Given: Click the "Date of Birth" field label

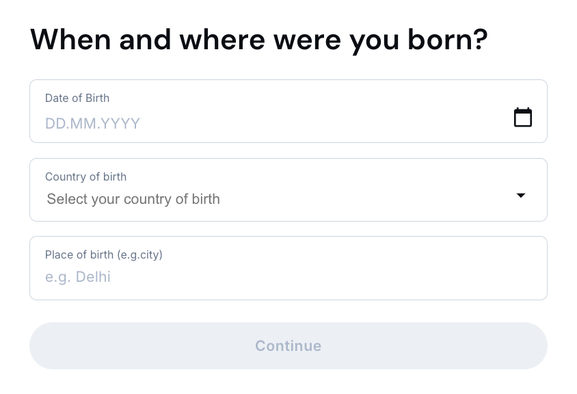Looking at the screenshot, I should pyautogui.click(x=77, y=98).
